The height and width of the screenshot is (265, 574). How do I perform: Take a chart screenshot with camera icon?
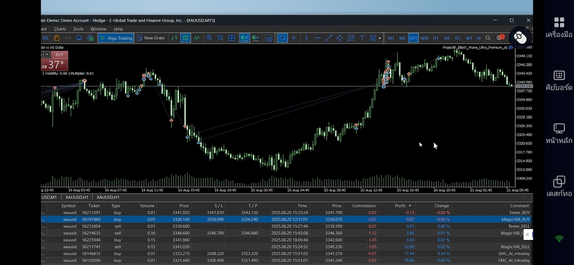(269, 38)
